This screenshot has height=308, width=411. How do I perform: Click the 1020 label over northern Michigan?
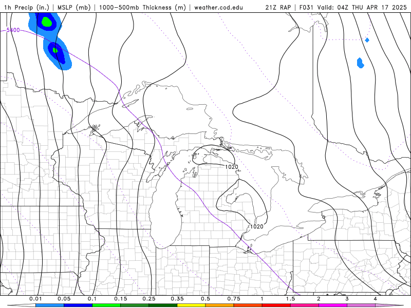(232, 167)
